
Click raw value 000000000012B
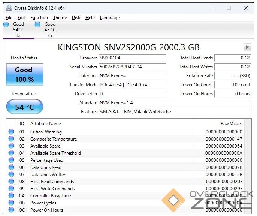(224, 175)
